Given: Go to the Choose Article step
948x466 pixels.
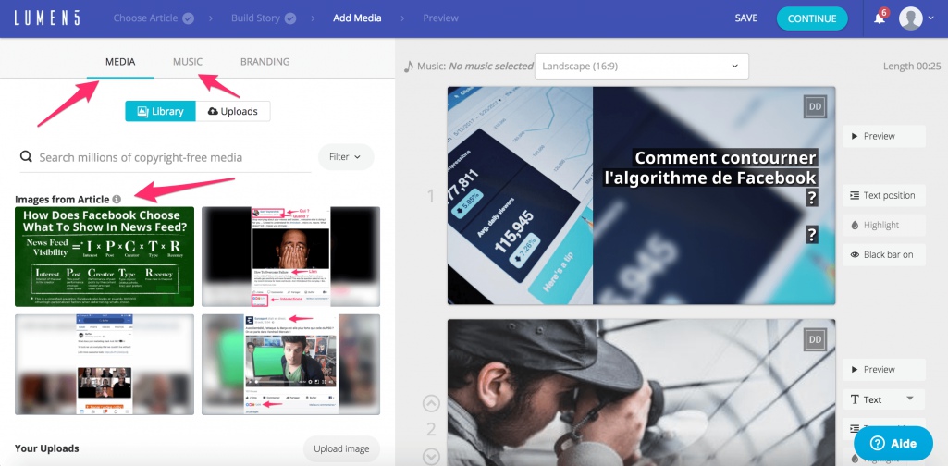Looking at the screenshot, I should point(147,18).
